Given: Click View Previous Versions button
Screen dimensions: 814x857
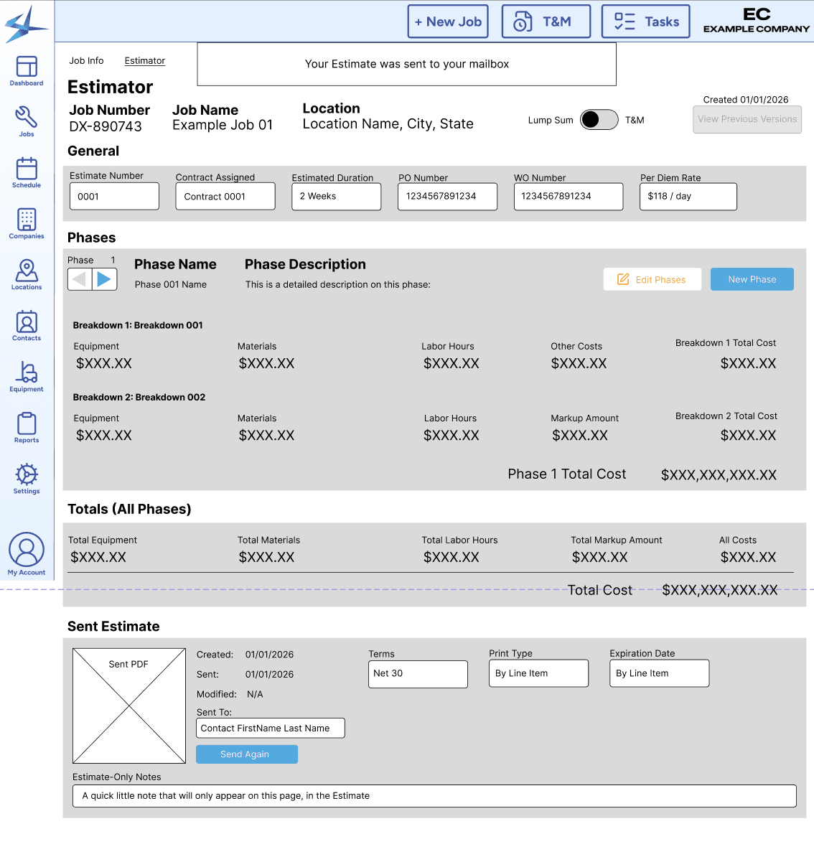Looking at the screenshot, I should click(x=747, y=119).
